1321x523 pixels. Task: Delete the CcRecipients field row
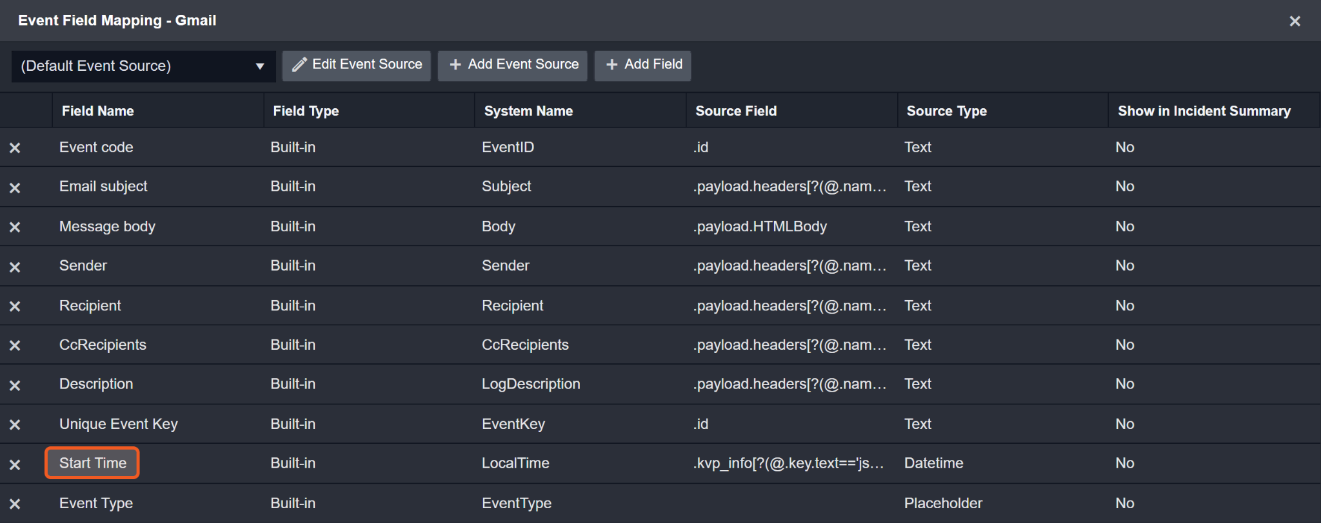[x=15, y=346]
